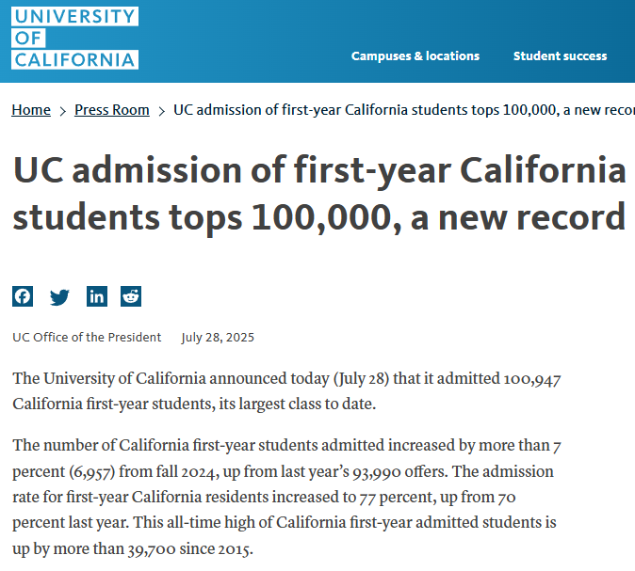Screen dimensions: 635x571
Task: Go to the Home breadcrumb link
Action: [x=31, y=110]
